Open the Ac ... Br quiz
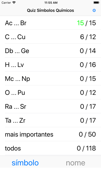Screen dimensions: 101x180 coord(50,23)
